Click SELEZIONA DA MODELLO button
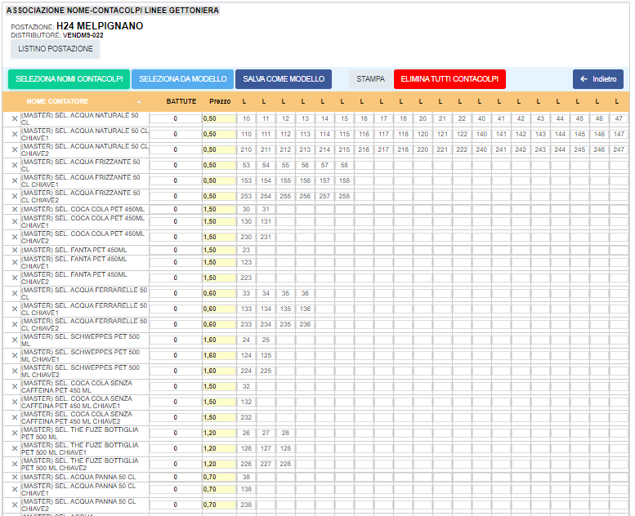The height and width of the screenshot is (516, 635). click(182, 79)
